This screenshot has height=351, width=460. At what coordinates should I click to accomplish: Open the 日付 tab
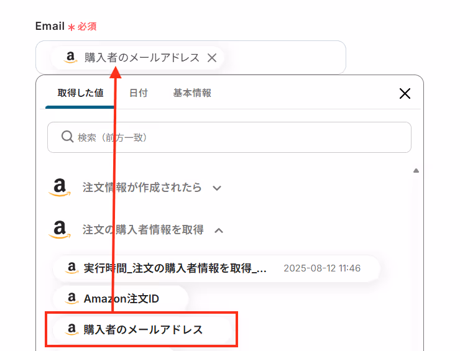pos(139,93)
